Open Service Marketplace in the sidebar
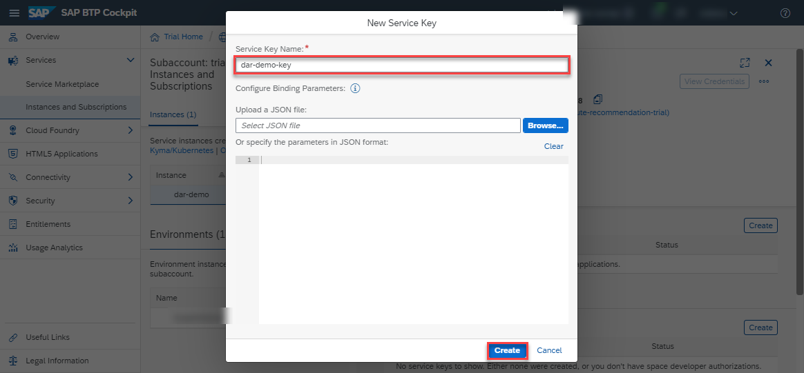The image size is (804, 373). pos(63,84)
